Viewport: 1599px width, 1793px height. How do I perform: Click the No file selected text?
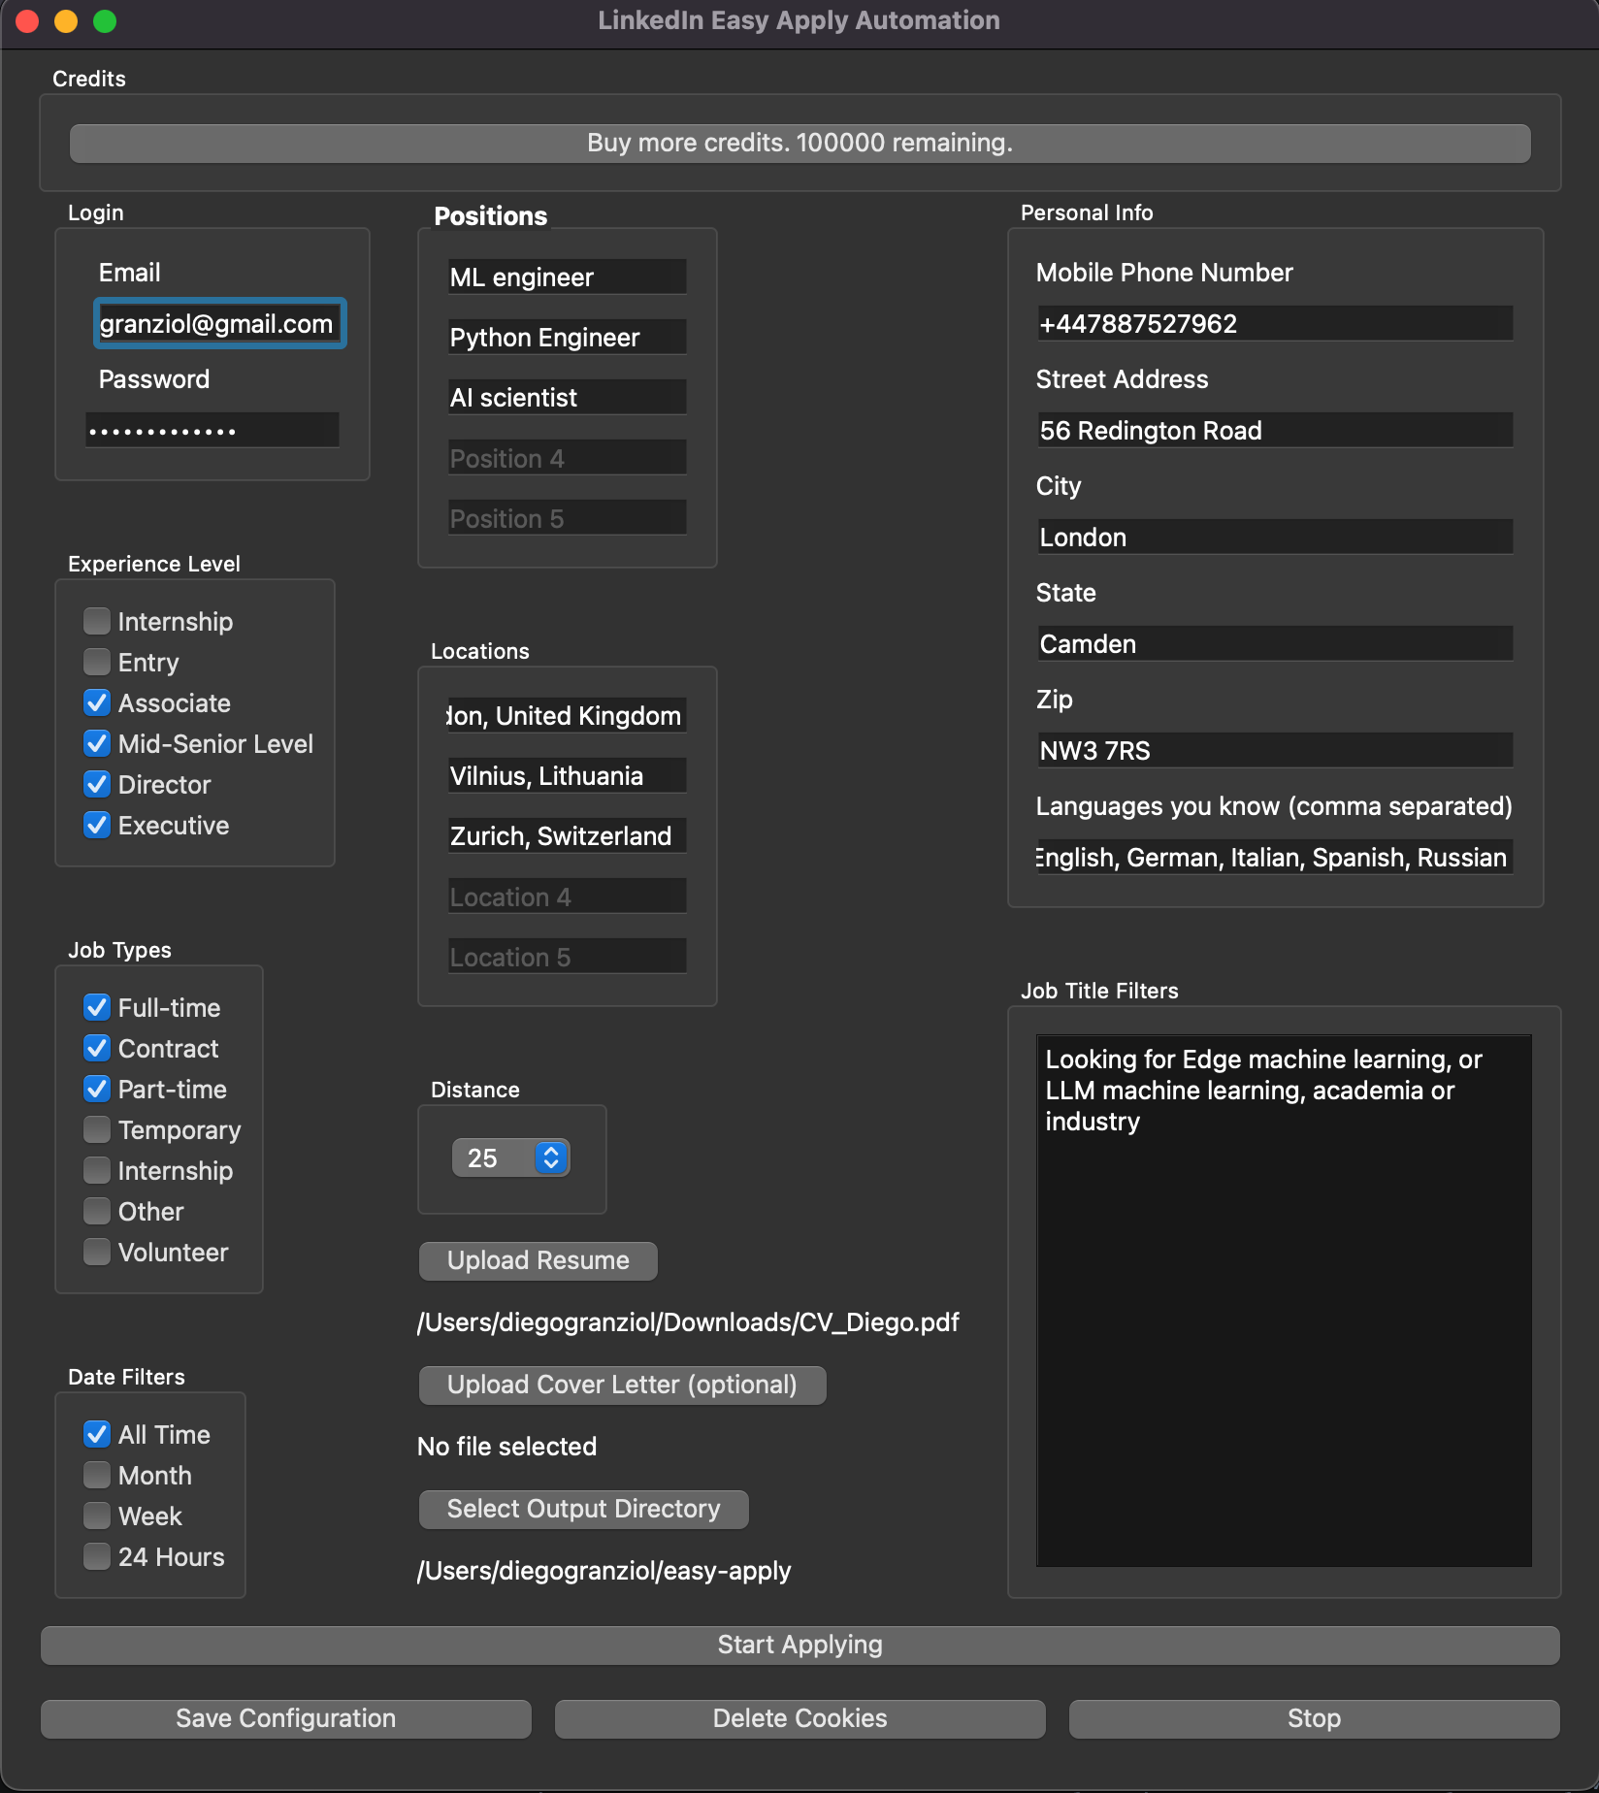pyautogui.click(x=506, y=1447)
